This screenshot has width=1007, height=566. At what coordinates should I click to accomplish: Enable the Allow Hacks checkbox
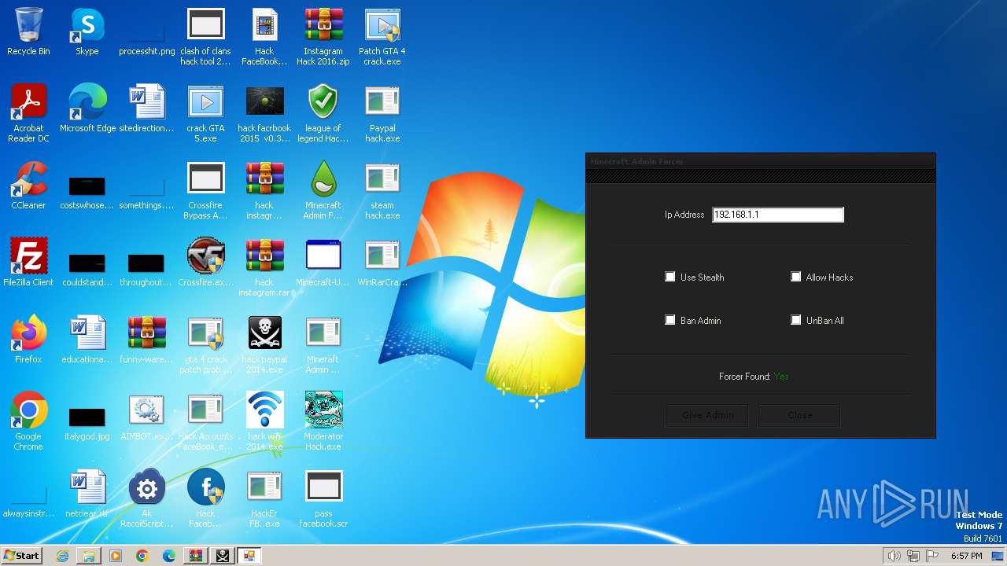coord(796,277)
